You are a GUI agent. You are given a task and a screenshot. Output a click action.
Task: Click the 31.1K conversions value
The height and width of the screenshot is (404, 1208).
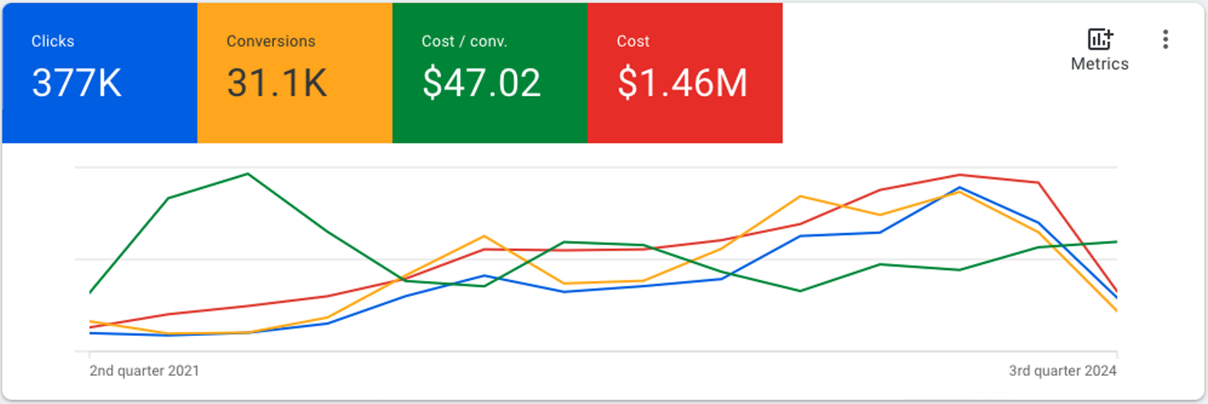click(277, 83)
